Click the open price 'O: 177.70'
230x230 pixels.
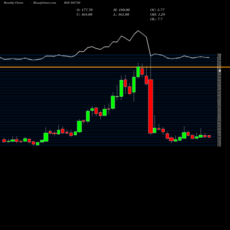click(x=85, y=10)
